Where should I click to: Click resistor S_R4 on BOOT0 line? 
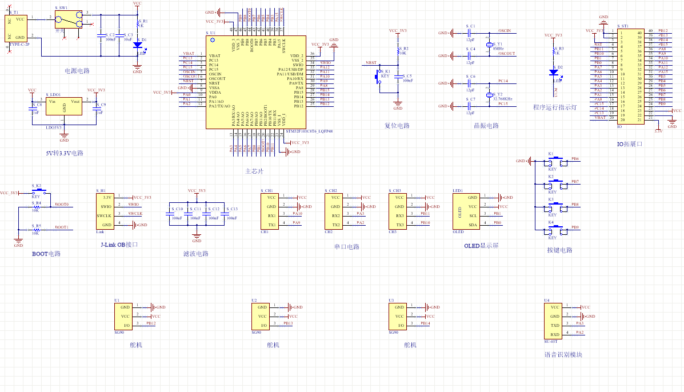[x=37, y=207]
